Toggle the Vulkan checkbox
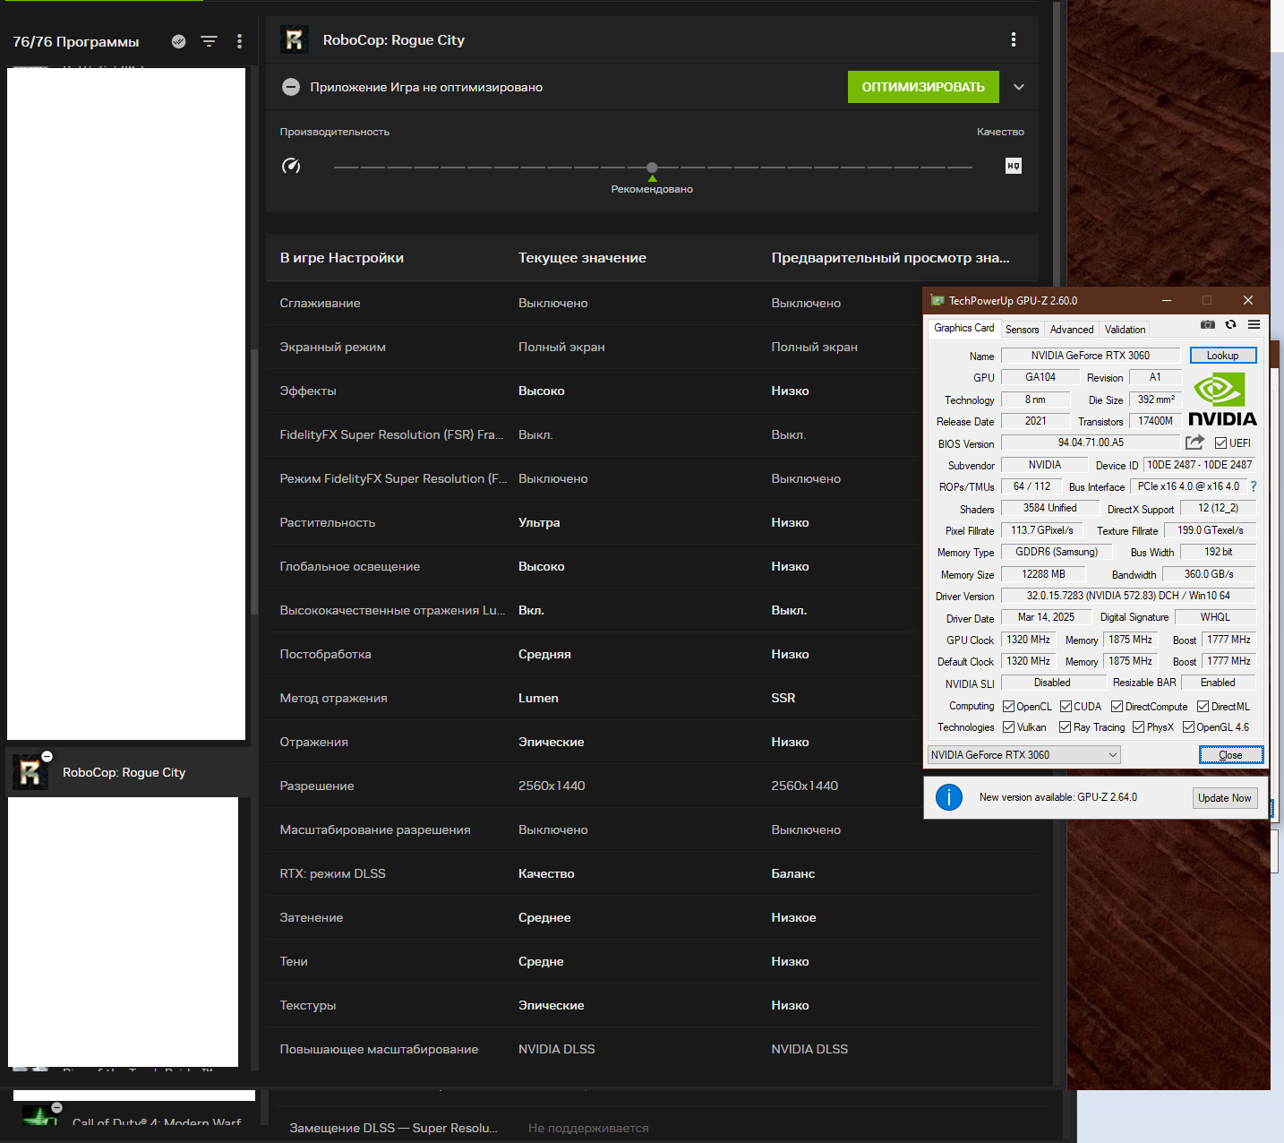 1008,727
